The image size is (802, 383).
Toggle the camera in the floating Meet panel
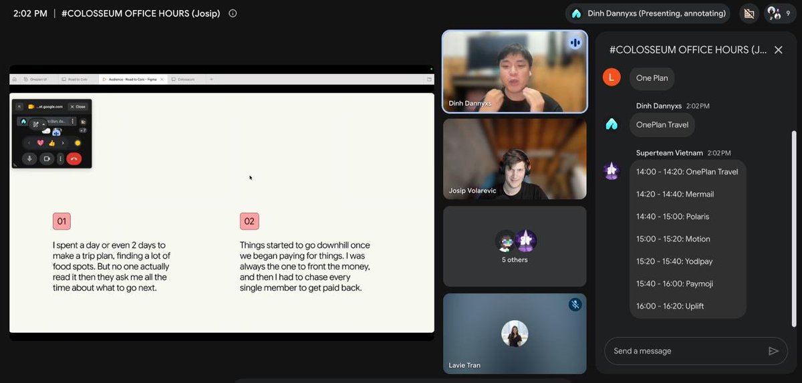[47, 158]
